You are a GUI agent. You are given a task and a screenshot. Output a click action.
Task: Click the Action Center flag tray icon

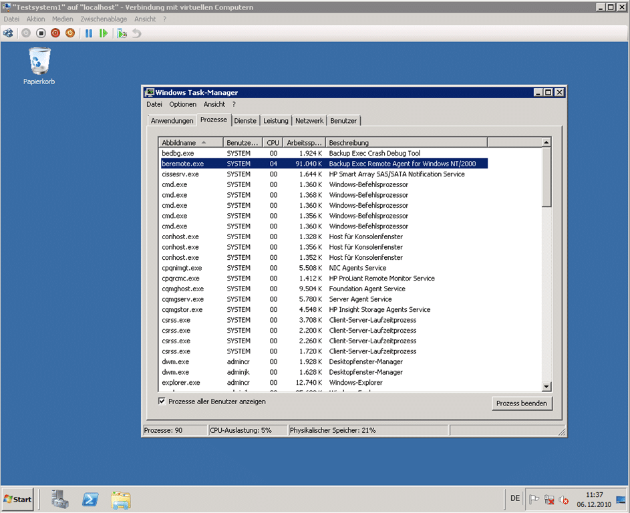(534, 500)
